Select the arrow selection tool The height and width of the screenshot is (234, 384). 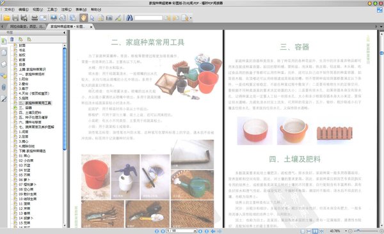pyautogui.click(x=92, y=18)
